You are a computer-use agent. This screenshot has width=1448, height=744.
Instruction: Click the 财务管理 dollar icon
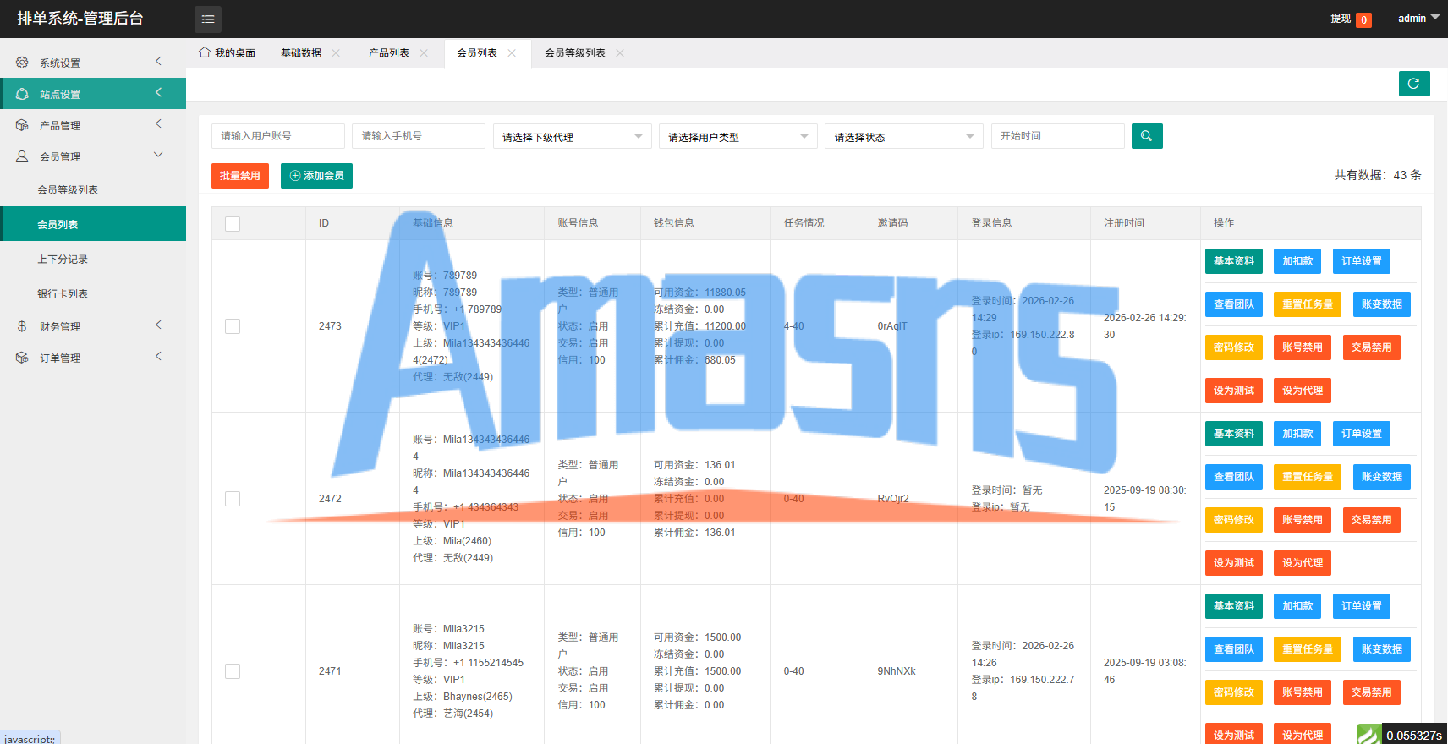tap(22, 326)
